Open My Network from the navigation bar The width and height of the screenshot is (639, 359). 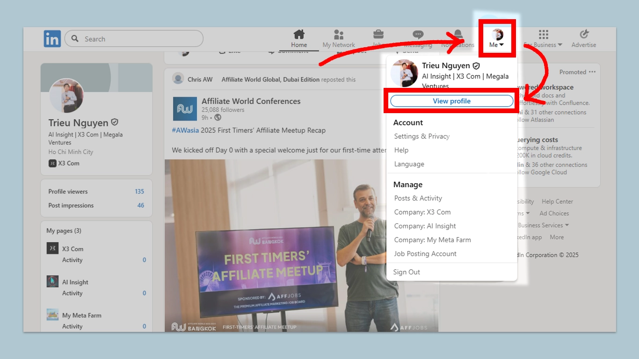pyautogui.click(x=338, y=34)
